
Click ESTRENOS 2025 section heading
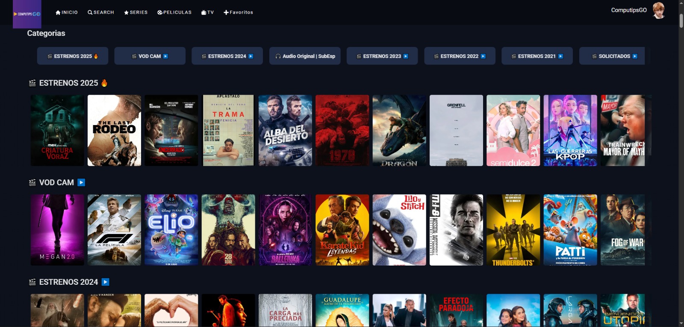tap(68, 83)
